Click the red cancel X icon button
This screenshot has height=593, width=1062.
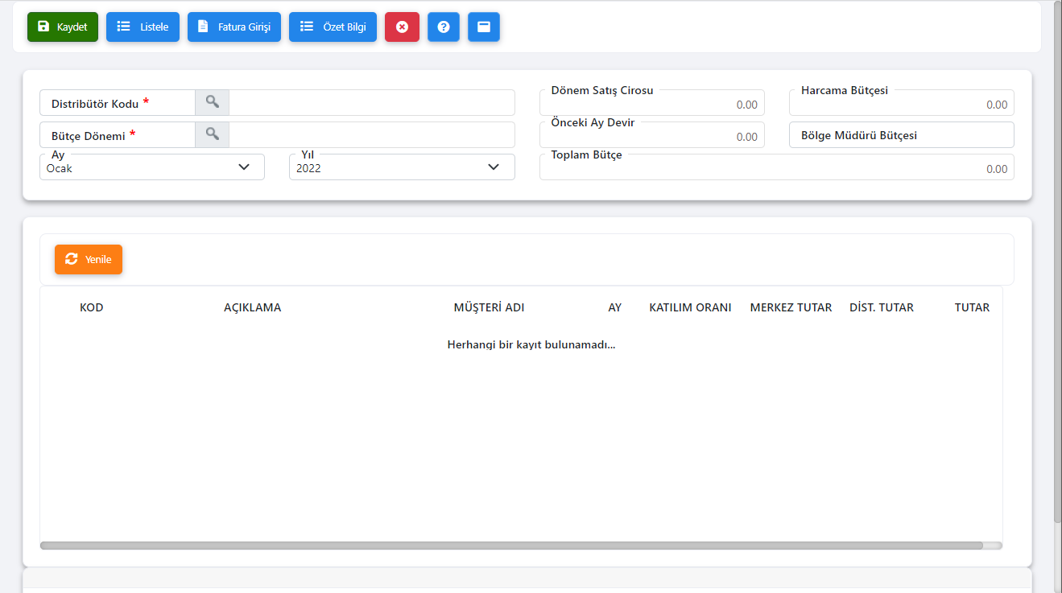pyautogui.click(x=402, y=27)
